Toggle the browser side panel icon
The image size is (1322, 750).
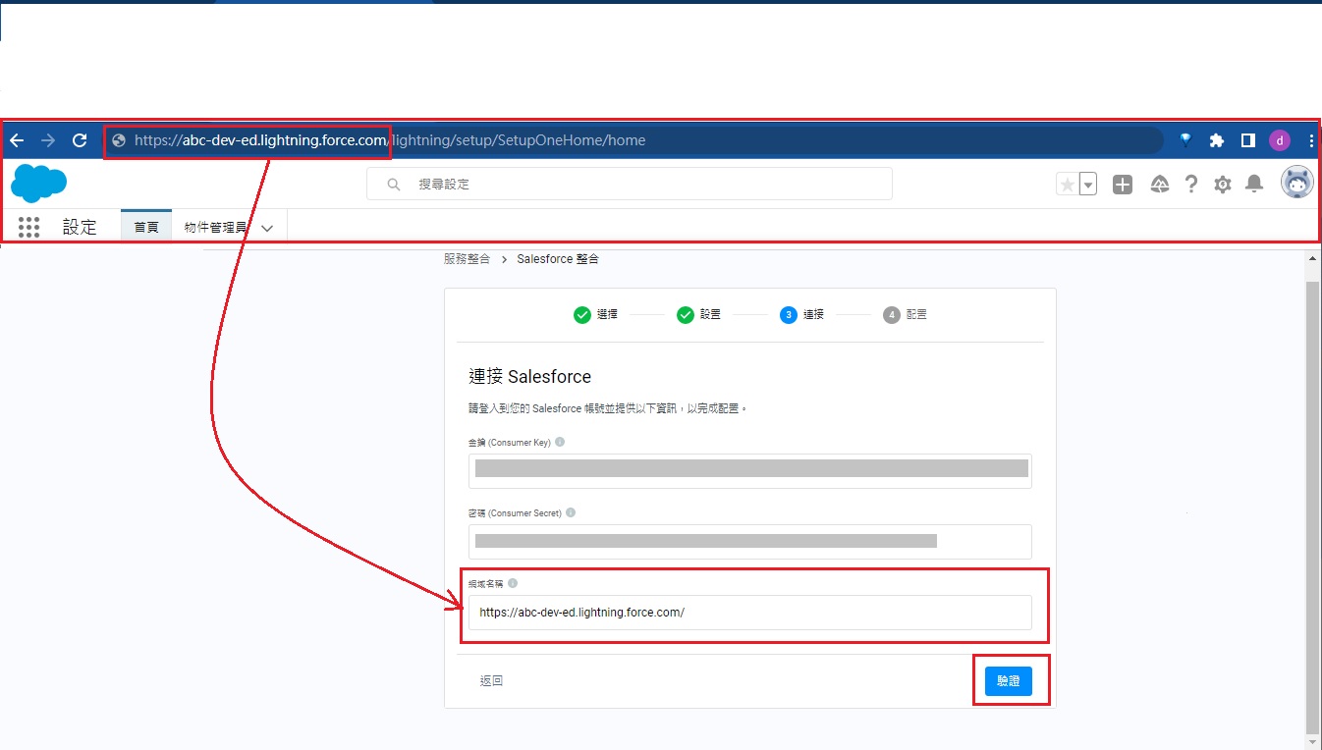(1248, 140)
